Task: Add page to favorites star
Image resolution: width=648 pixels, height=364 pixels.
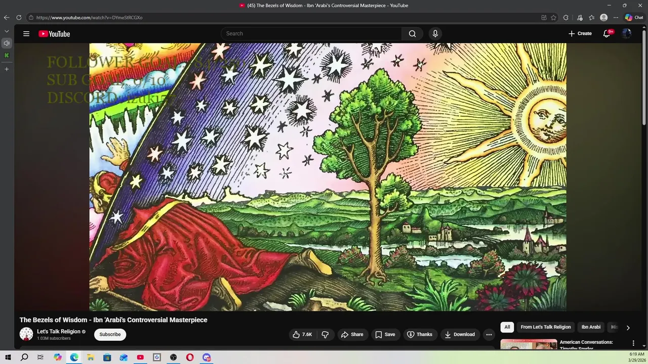Action: click(x=553, y=17)
